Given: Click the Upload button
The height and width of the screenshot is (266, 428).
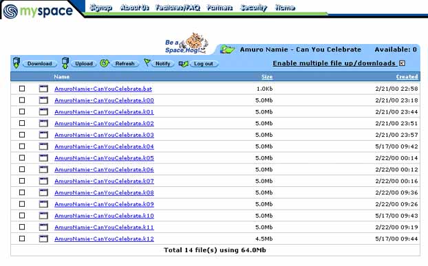Looking at the screenshot, I should click(84, 64).
